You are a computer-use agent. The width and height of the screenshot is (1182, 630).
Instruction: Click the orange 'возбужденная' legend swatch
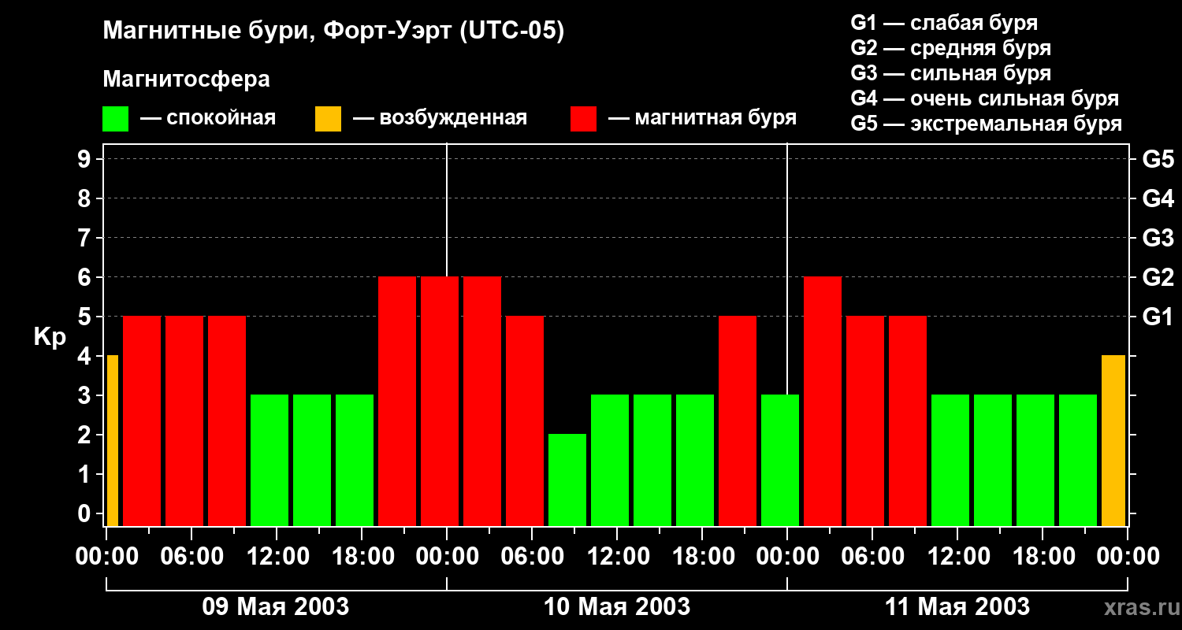coord(328,119)
